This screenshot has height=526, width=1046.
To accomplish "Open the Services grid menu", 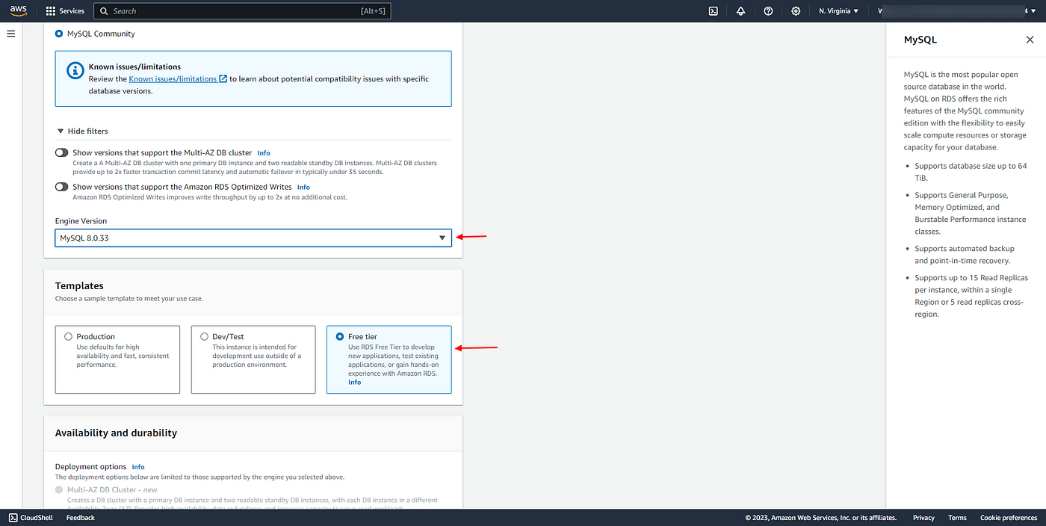I will click(x=65, y=11).
